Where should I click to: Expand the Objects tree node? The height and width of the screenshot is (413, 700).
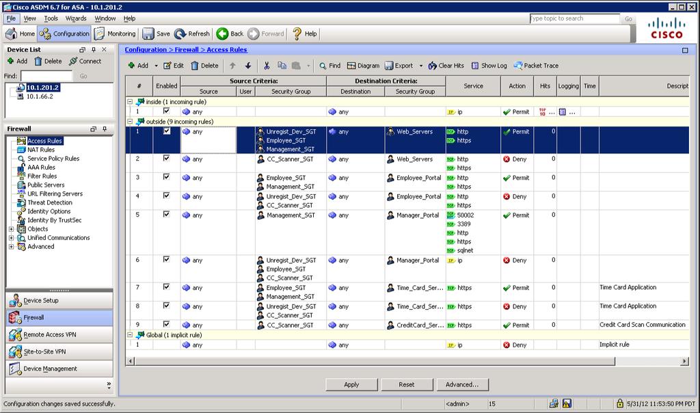click(x=11, y=229)
